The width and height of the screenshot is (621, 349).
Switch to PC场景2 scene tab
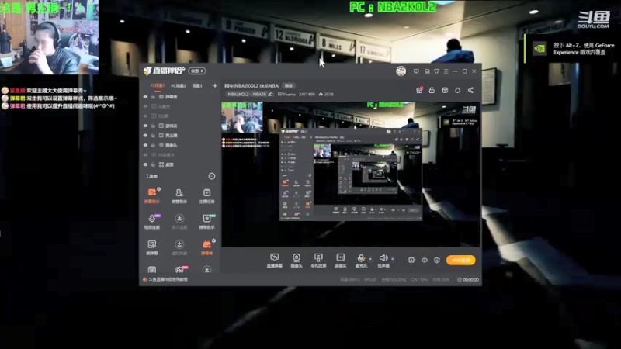click(179, 86)
